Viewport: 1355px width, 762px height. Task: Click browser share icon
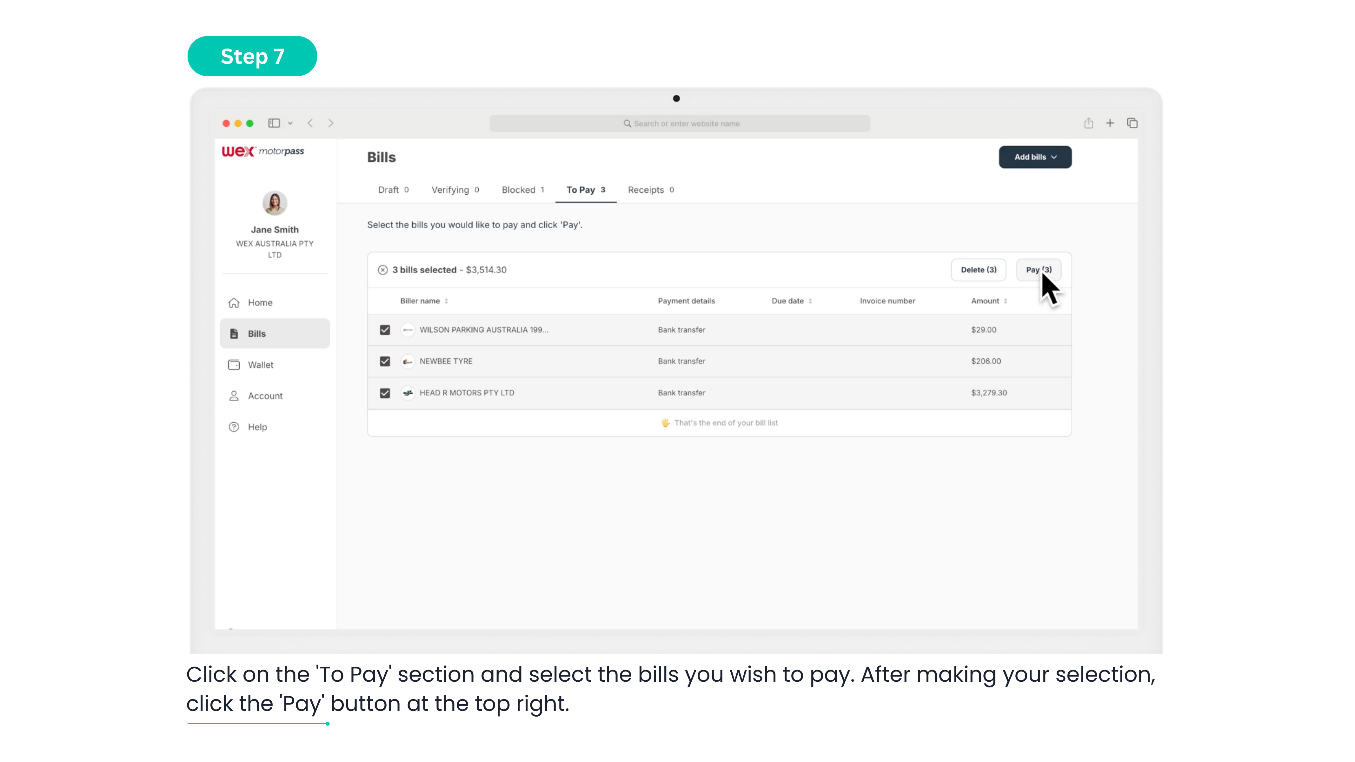(1088, 123)
